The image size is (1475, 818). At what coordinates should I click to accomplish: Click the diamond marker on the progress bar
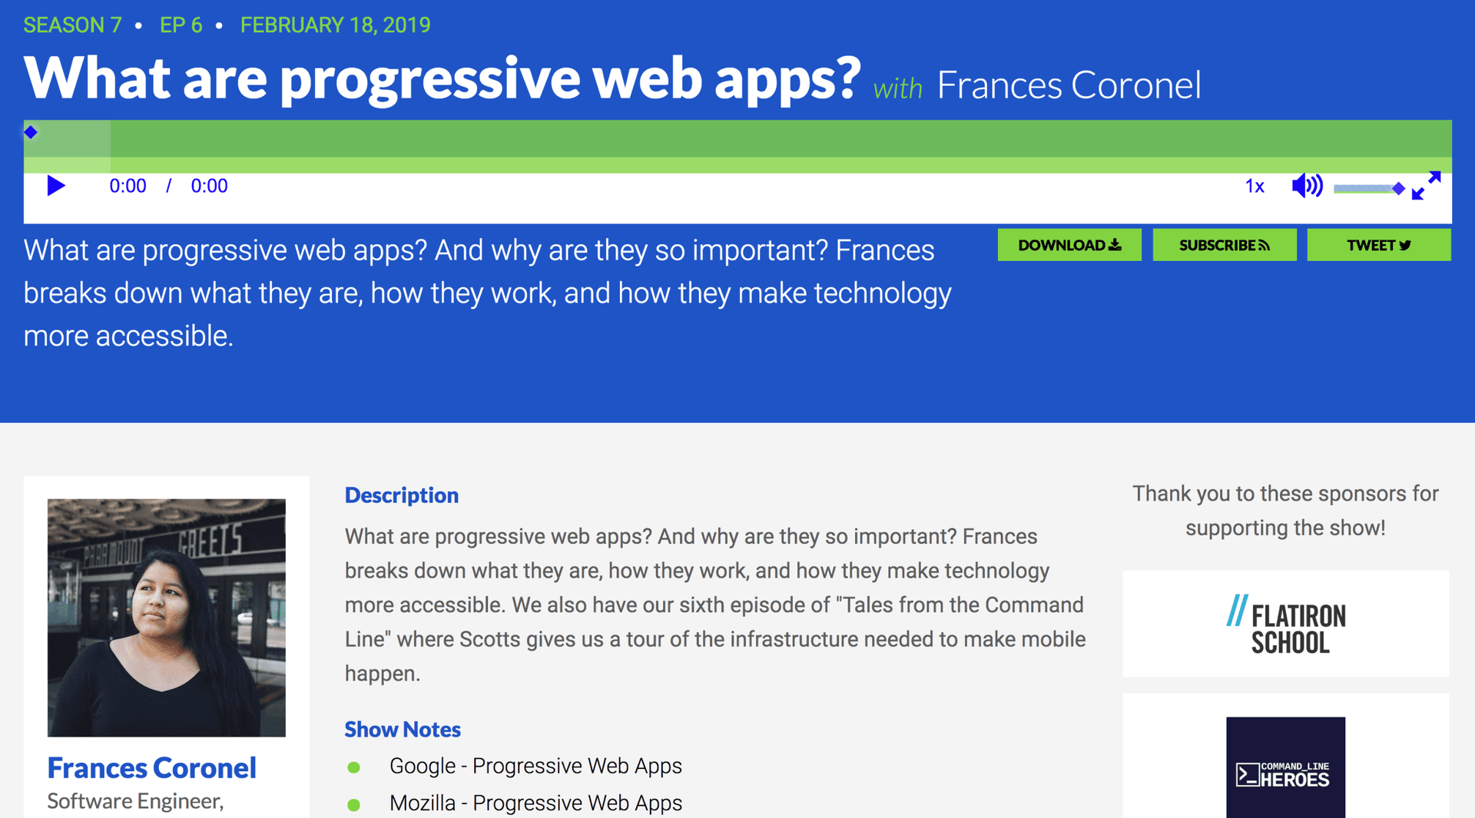(31, 131)
